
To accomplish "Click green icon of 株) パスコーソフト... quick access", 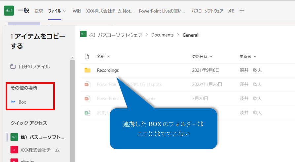I will coord(14,137).
